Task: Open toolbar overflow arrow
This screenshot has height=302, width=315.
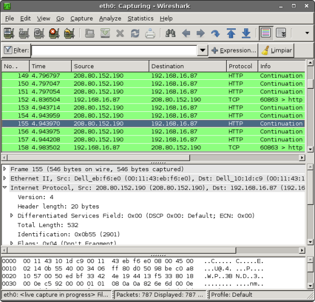Action: (x=307, y=33)
